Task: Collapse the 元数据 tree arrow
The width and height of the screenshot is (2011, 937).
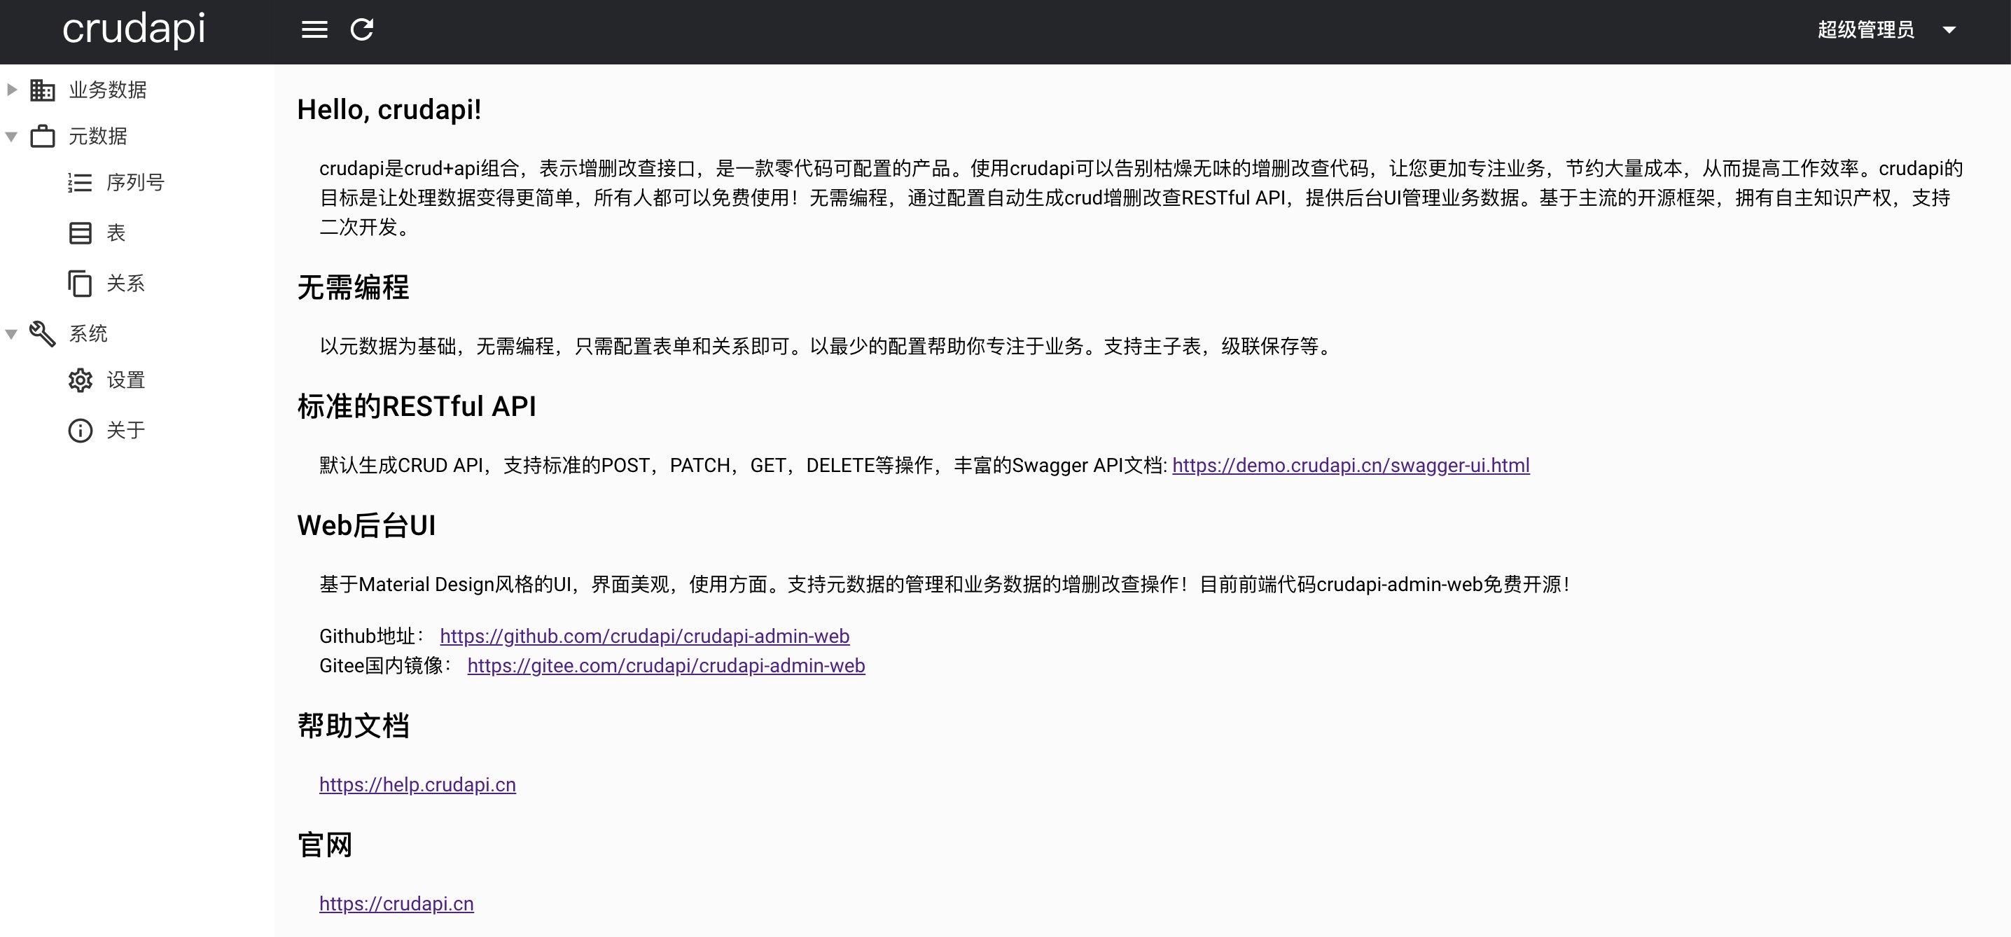Action: (x=12, y=137)
